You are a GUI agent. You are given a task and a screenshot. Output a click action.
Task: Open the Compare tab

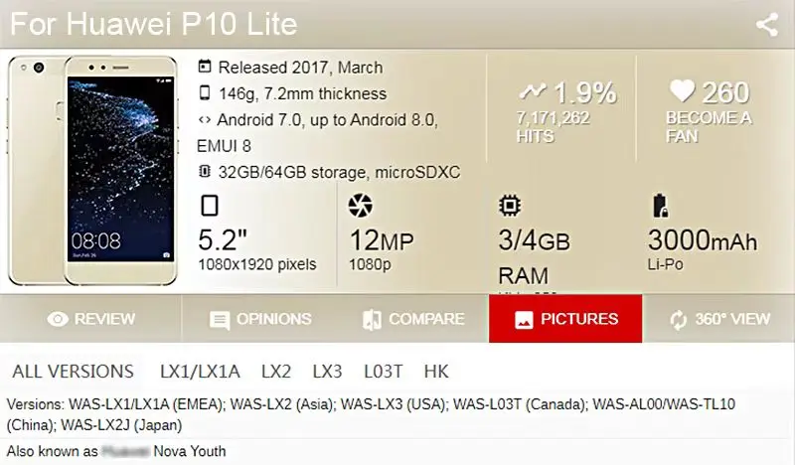[412, 319]
